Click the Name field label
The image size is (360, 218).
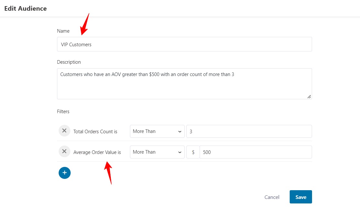click(x=63, y=31)
